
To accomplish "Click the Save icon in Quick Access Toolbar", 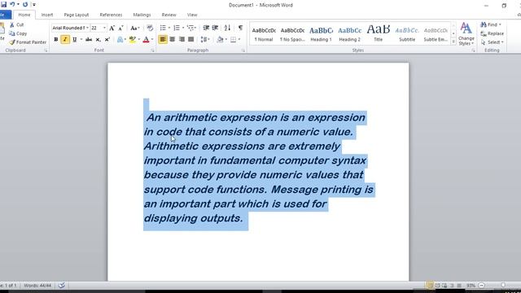I will (3, 5).
